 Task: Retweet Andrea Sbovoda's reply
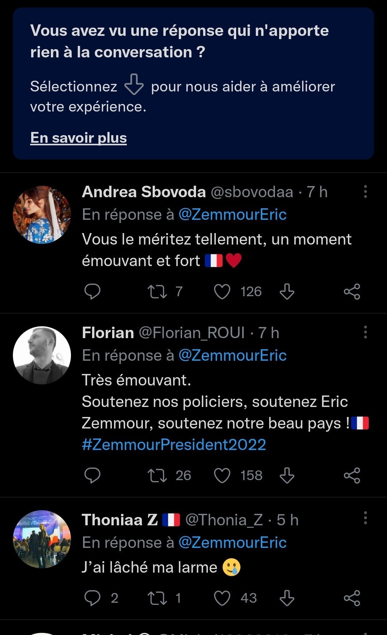(x=157, y=292)
